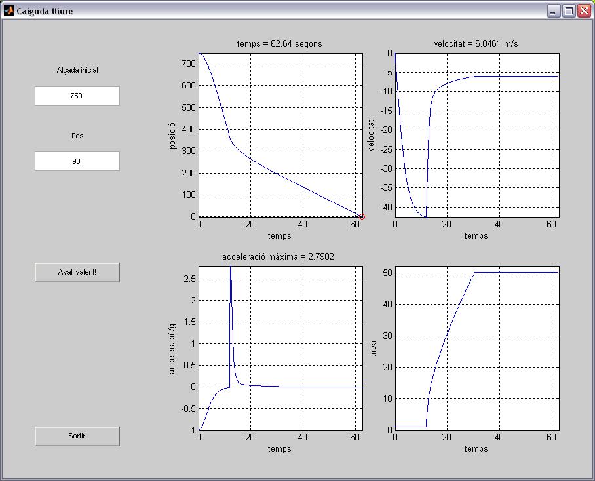Select the "acceleració màxima = 2.7982" title
Screen dimensions: 595x481
pyautogui.click(x=278, y=256)
